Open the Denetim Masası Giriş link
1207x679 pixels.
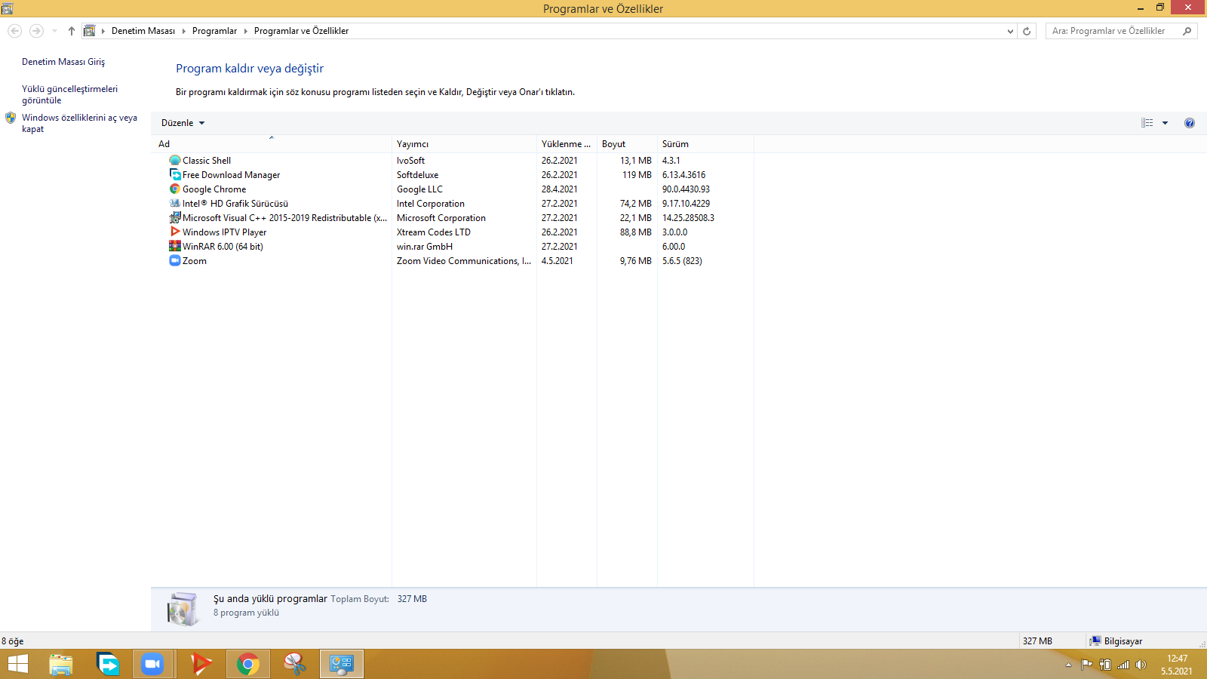point(63,62)
